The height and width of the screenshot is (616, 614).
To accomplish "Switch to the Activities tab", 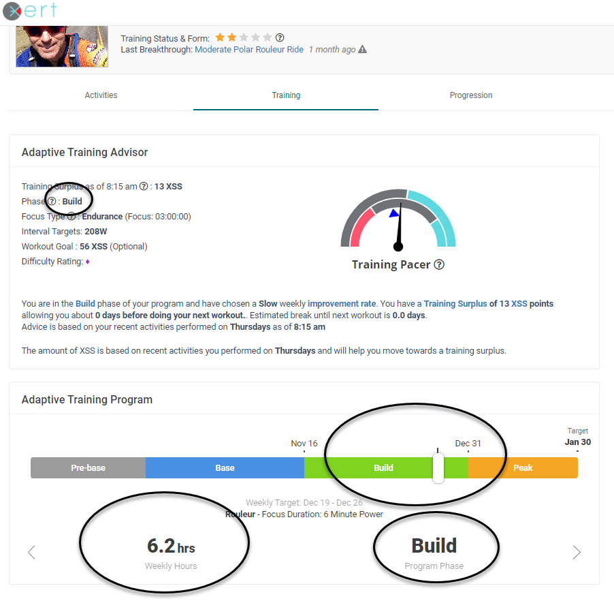I will [101, 95].
